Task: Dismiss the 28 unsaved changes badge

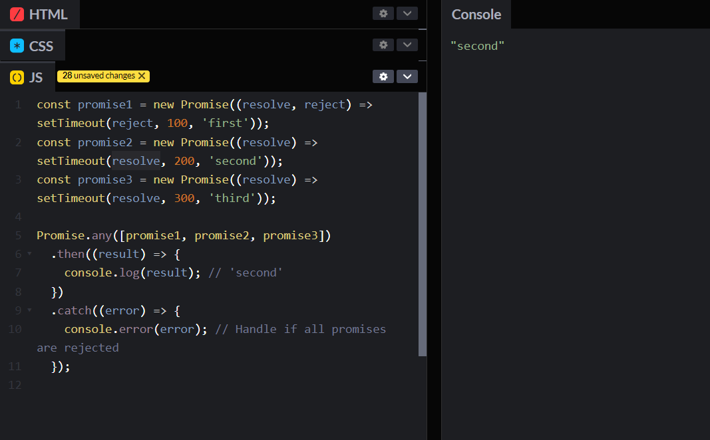Action: [142, 76]
